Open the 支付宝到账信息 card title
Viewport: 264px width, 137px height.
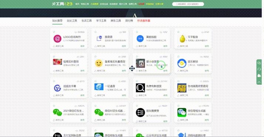click(x=72, y=135)
